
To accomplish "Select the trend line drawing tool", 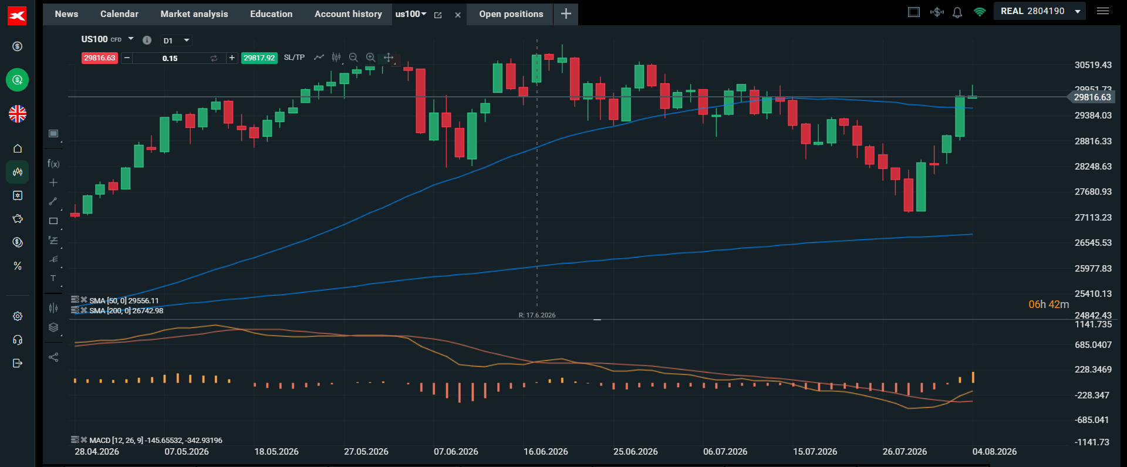I will [x=53, y=201].
